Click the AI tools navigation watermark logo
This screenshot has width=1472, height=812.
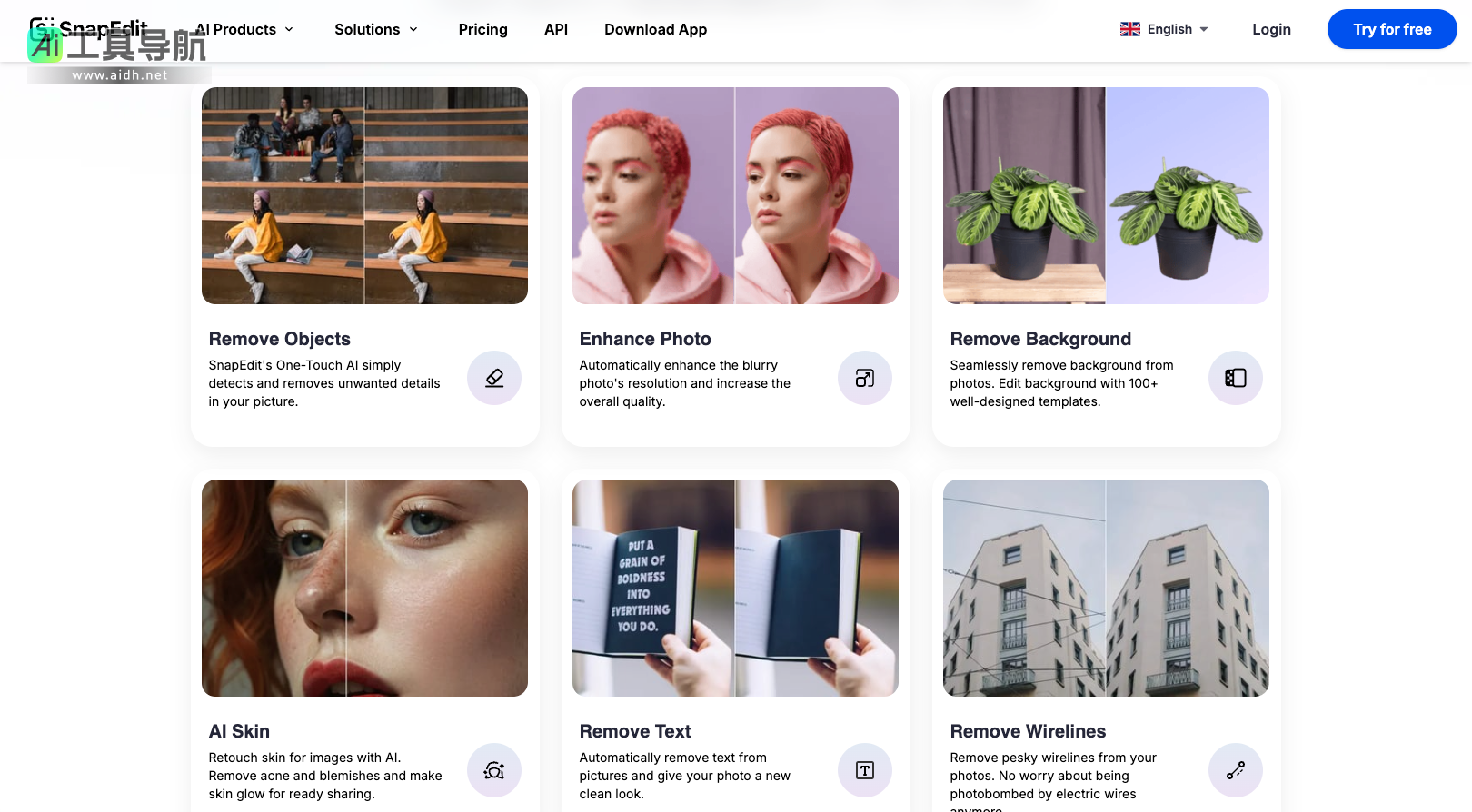(x=118, y=53)
